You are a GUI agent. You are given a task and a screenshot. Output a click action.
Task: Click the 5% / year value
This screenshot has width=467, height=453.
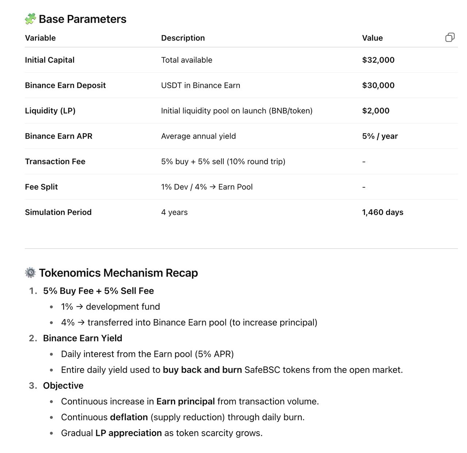click(x=379, y=136)
